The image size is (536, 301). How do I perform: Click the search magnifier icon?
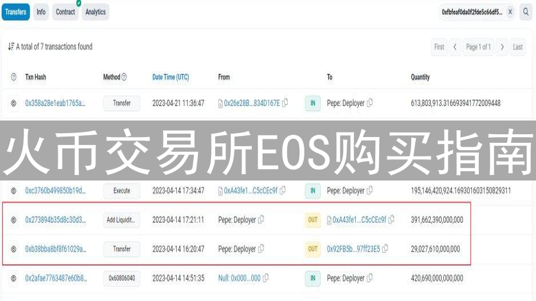pyautogui.click(x=526, y=12)
